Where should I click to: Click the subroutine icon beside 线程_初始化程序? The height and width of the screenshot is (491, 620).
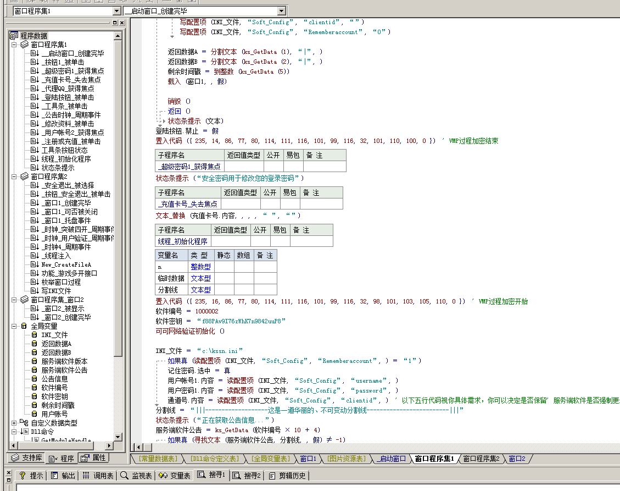pyautogui.click(x=35, y=159)
